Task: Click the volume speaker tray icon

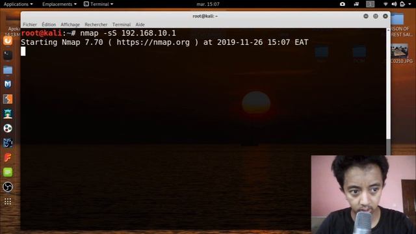Action: [394, 4]
